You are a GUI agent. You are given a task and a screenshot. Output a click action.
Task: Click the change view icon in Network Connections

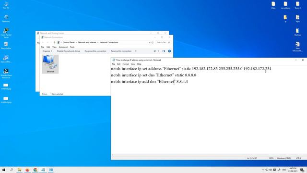point(155,51)
